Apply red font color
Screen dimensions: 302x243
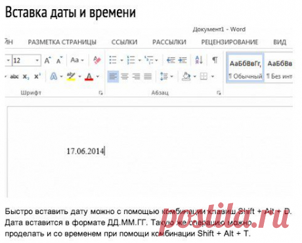coord(89,76)
